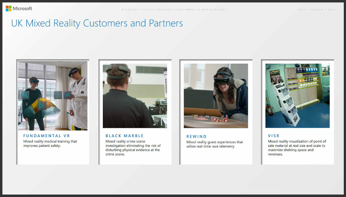Click the VISR card heading
This screenshot has height=197, width=346.
click(274, 136)
